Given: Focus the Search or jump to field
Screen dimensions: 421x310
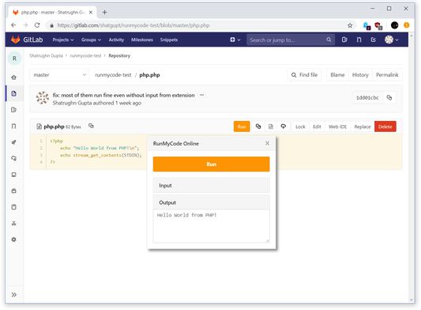Looking at the screenshot, I should point(291,40).
